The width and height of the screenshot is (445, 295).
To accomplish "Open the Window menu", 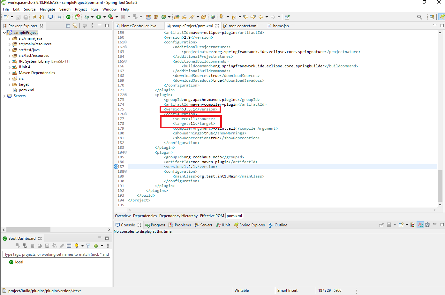I will pos(109,9).
